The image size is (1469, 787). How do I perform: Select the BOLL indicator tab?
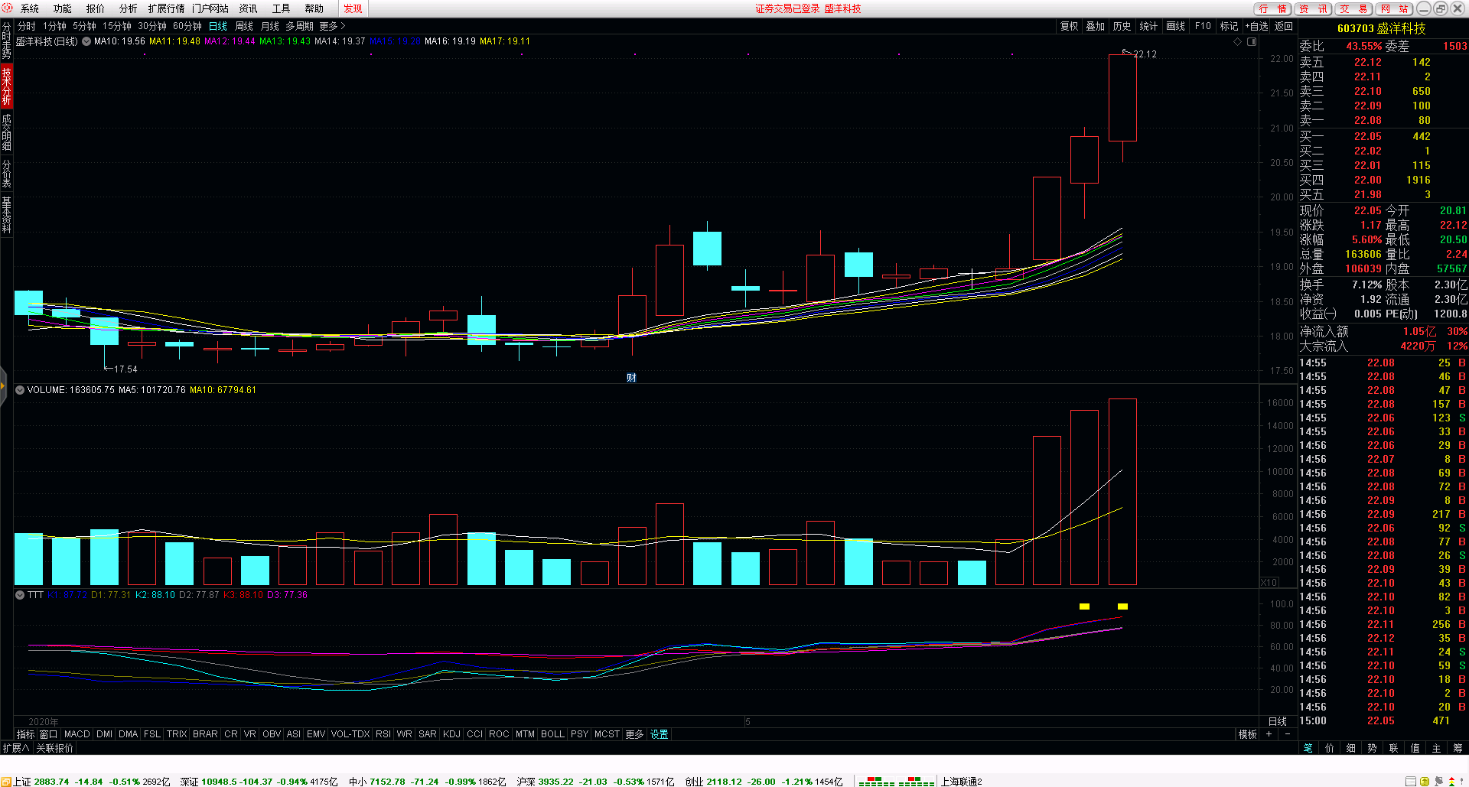(552, 734)
